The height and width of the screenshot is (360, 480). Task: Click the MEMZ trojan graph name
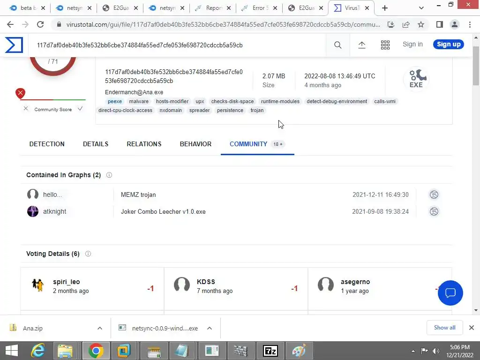(138, 195)
